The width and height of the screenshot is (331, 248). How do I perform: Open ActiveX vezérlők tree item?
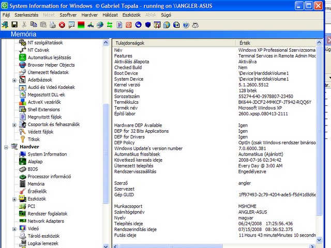tap(44, 102)
